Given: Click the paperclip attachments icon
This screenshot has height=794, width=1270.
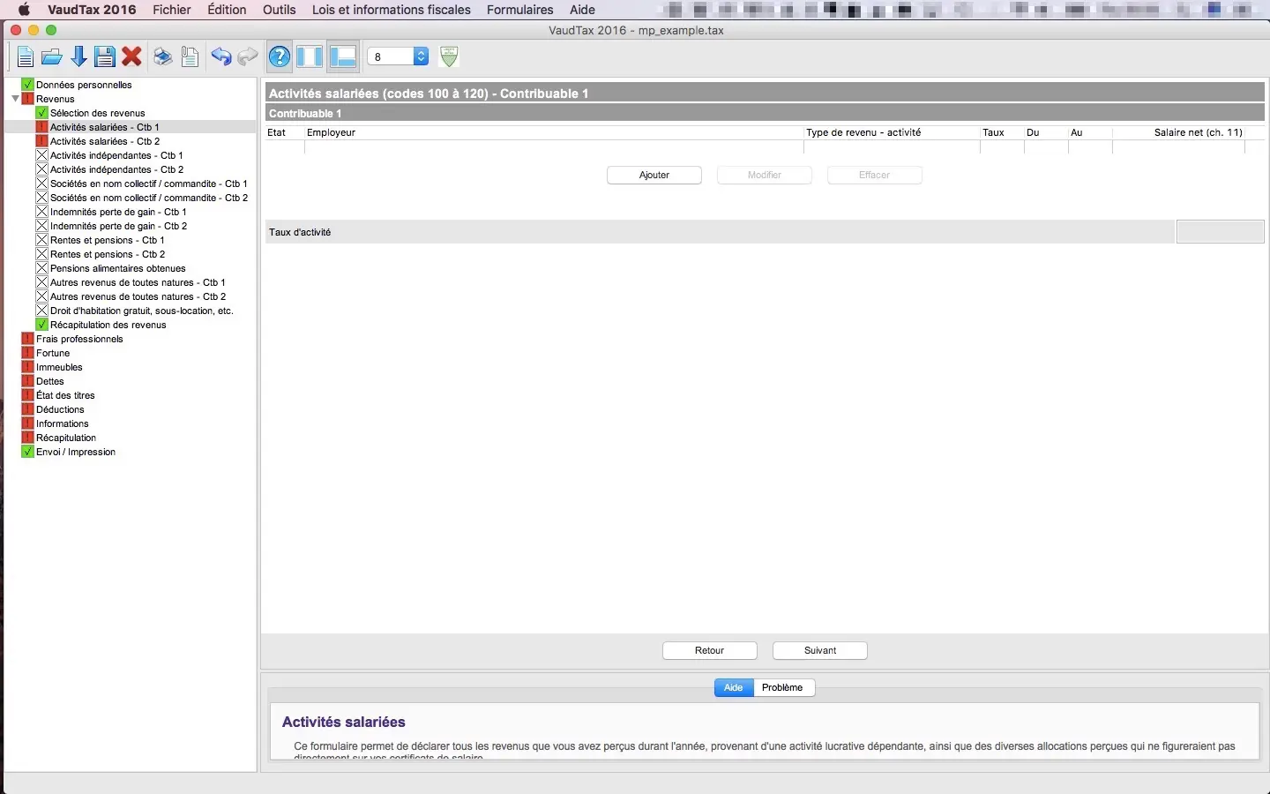Looking at the screenshot, I should pyautogui.click(x=190, y=57).
